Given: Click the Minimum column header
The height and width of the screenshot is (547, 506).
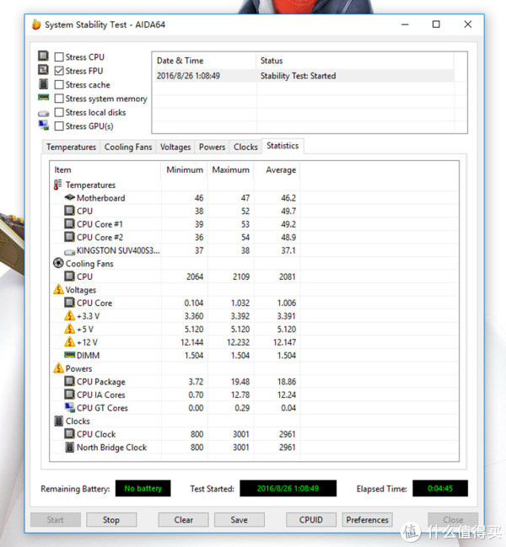Looking at the screenshot, I should (184, 169).
